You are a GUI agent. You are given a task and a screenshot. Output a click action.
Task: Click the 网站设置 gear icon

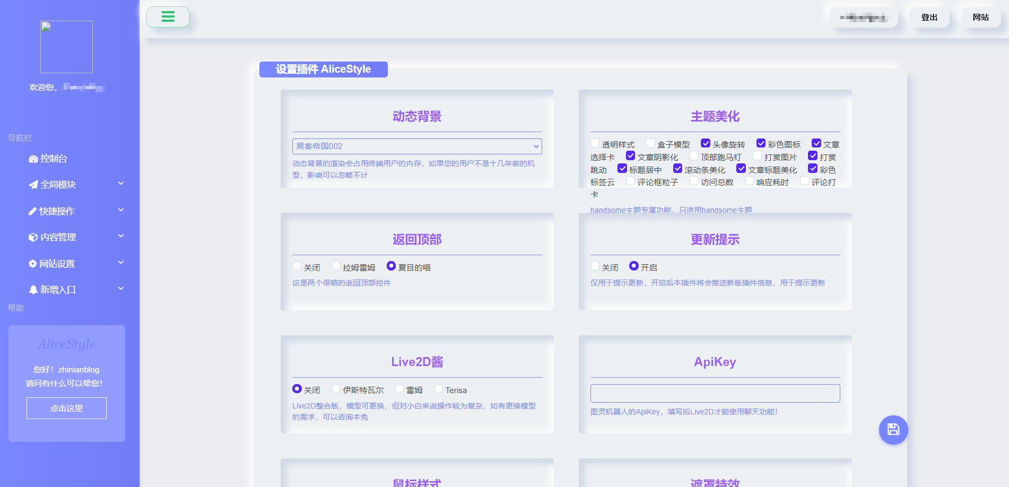pos(33,264)
